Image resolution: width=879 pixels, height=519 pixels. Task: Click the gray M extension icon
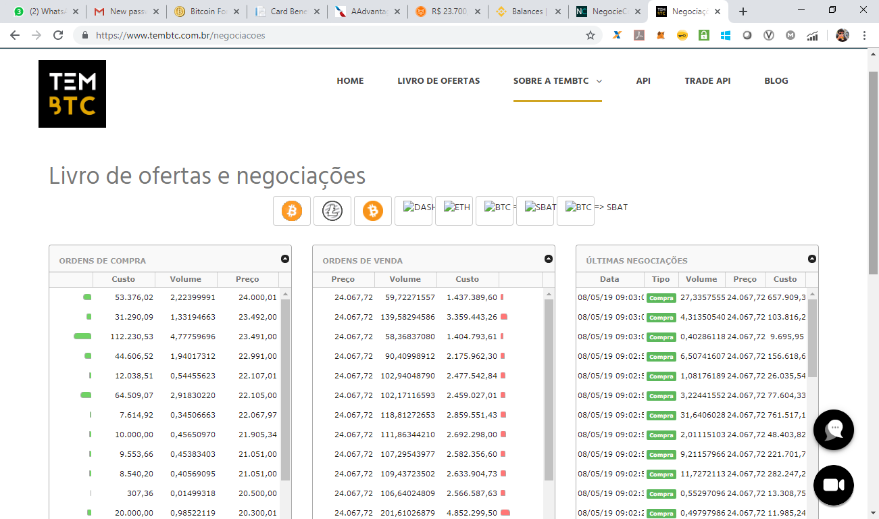[790, 35]
